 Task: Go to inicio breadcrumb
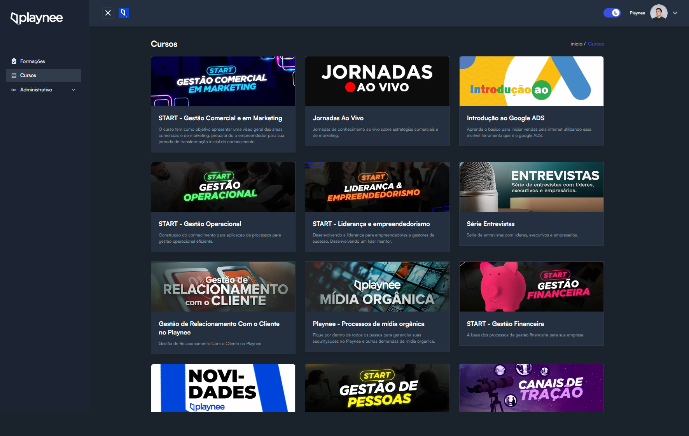(576, 44)
